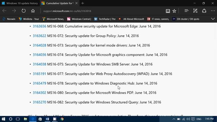
Task: Open the browser home page
Action: [x=33, y=11]
